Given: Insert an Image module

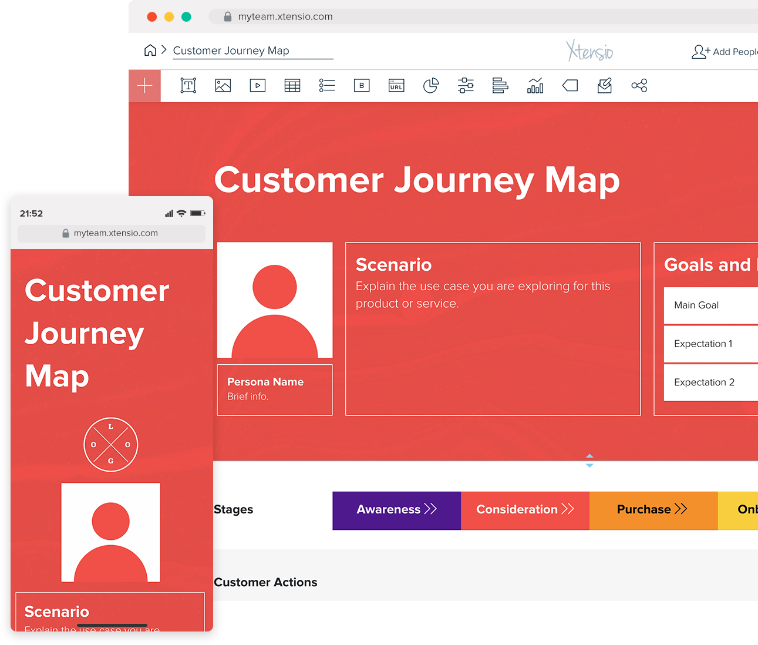Looking at the screenshot, I should click(223, 85).
